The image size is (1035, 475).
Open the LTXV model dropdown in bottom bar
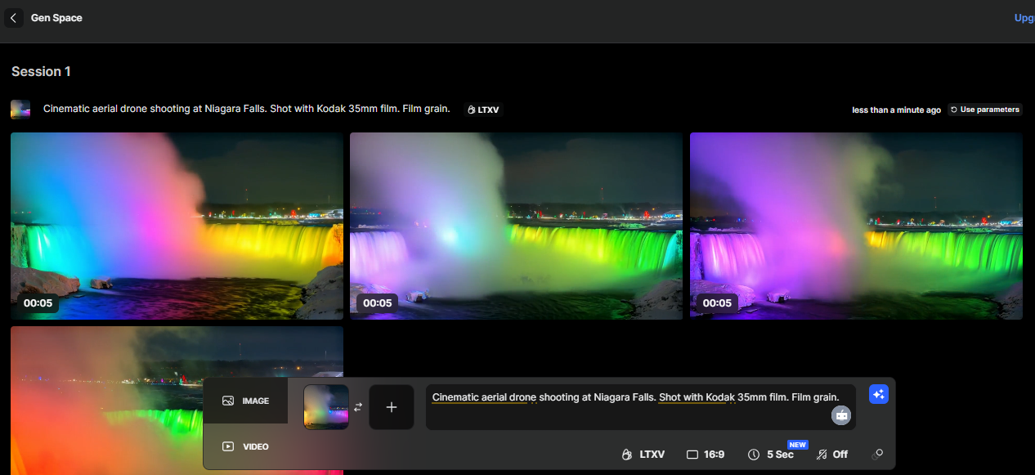click(643, 455)
